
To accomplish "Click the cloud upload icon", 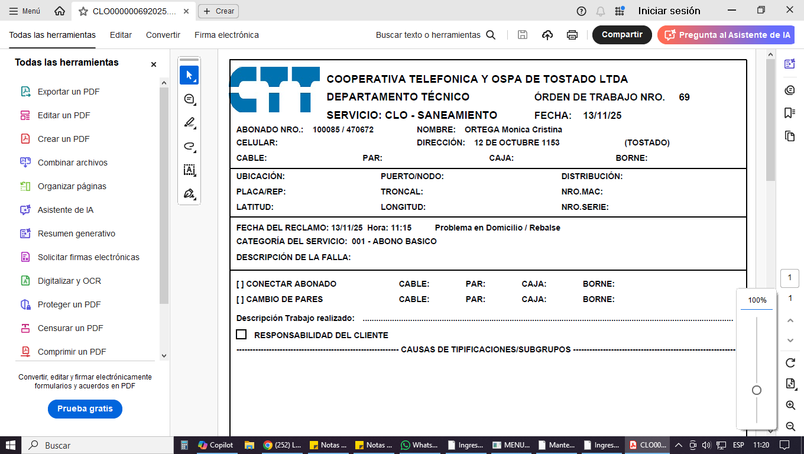I will 547,35.
